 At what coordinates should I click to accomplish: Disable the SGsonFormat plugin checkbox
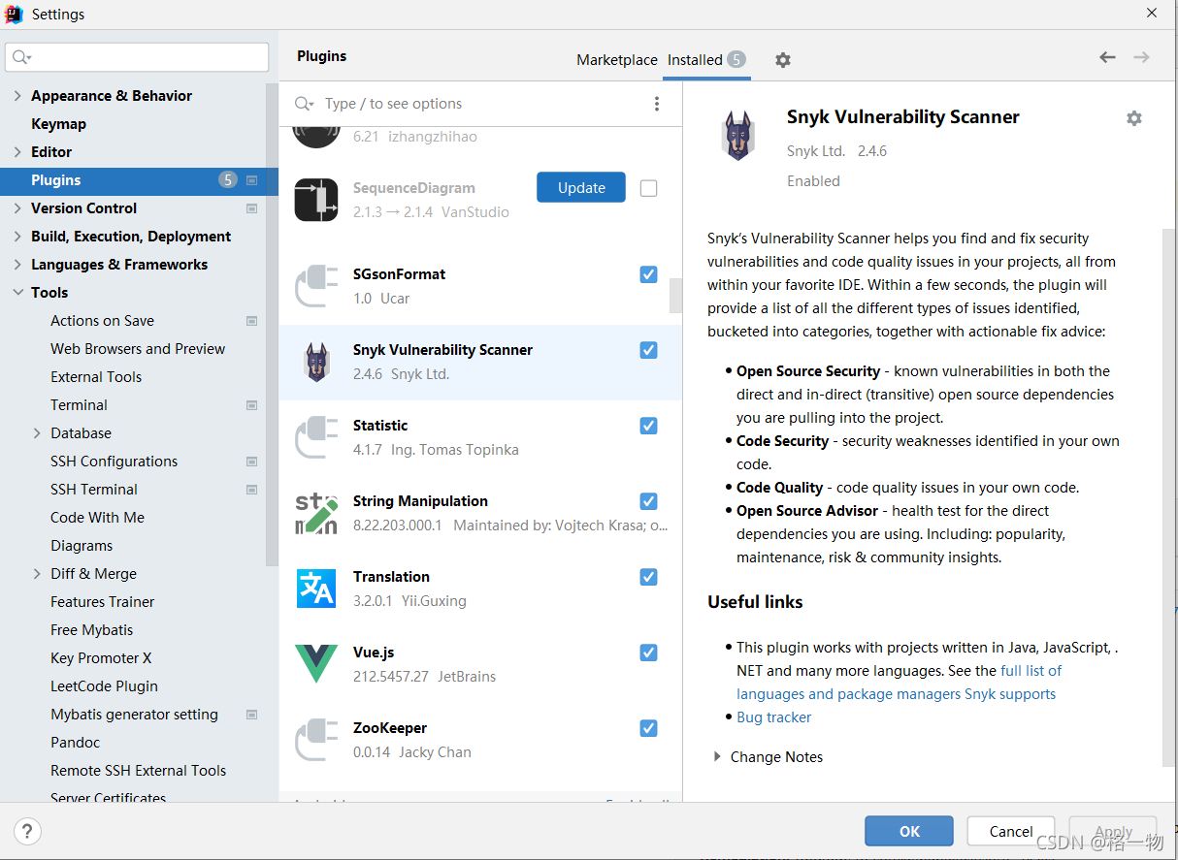pos(649,274)
